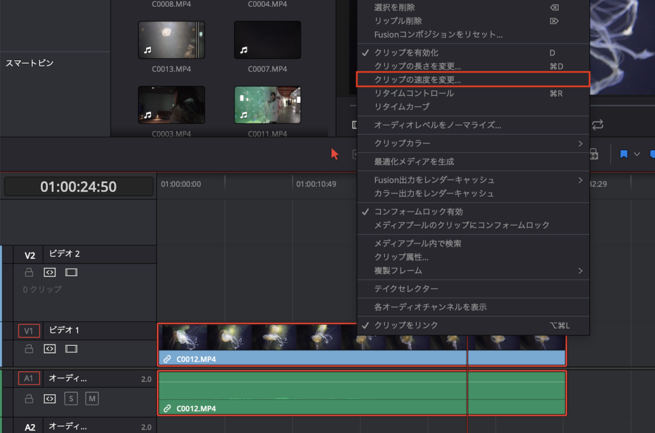Add a blue marker flag

[624, 154]
